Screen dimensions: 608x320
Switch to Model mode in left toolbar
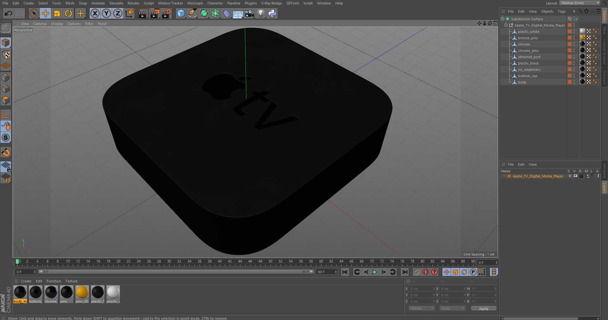pyautogui.click(x=6, y=43)
